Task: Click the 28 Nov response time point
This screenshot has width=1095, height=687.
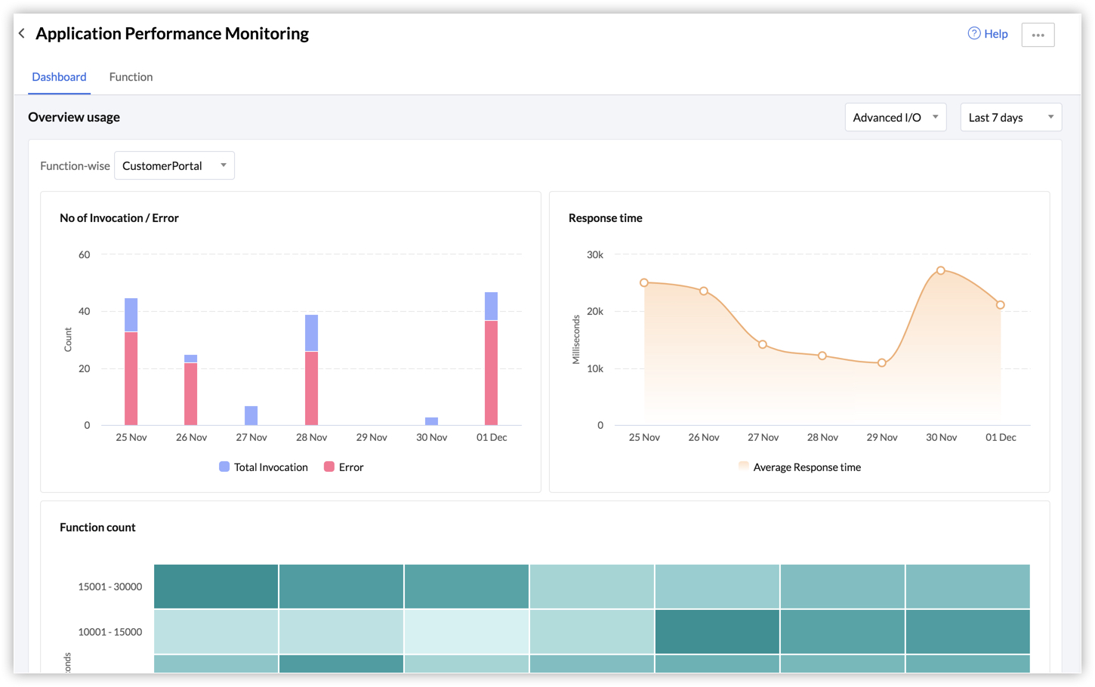Action: point(822,356)
